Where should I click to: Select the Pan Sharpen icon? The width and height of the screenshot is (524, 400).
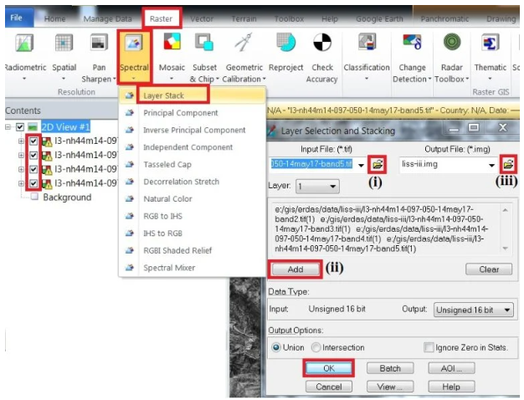[x=99, y=43]
